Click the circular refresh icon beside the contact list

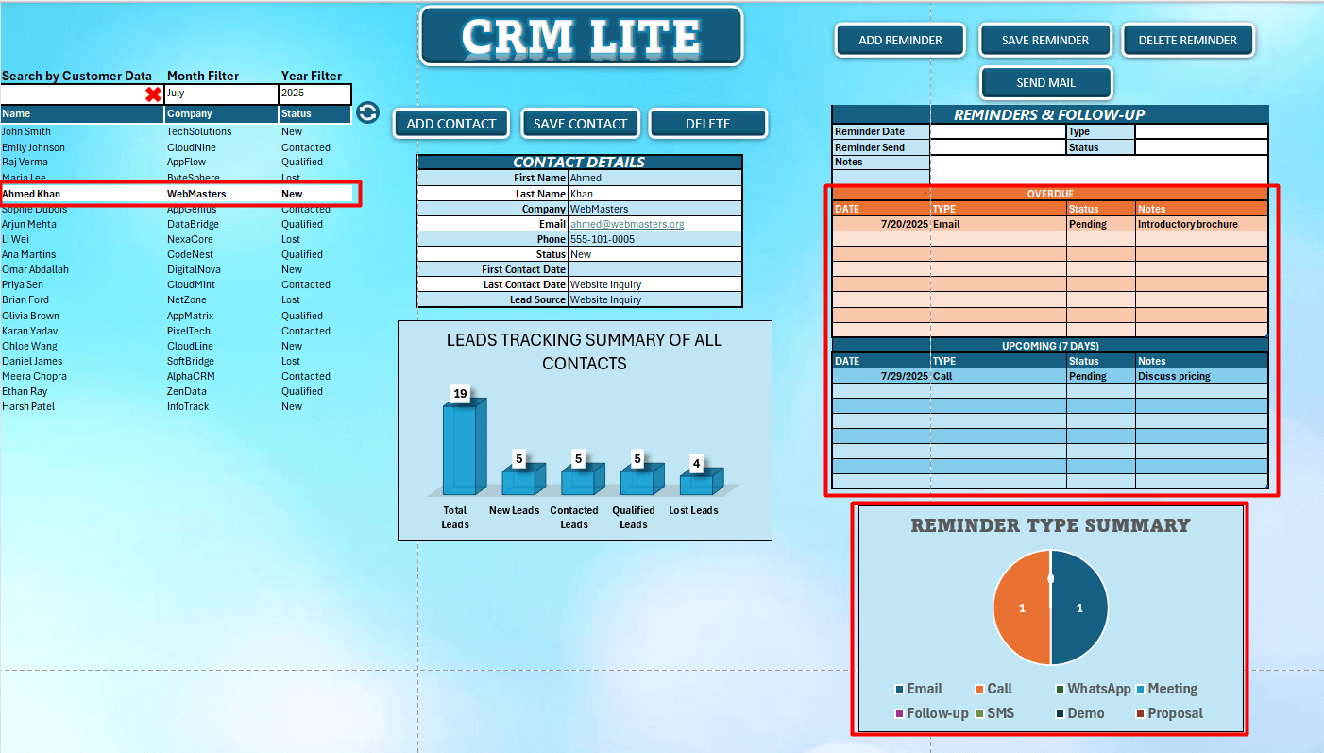[367, 112]
